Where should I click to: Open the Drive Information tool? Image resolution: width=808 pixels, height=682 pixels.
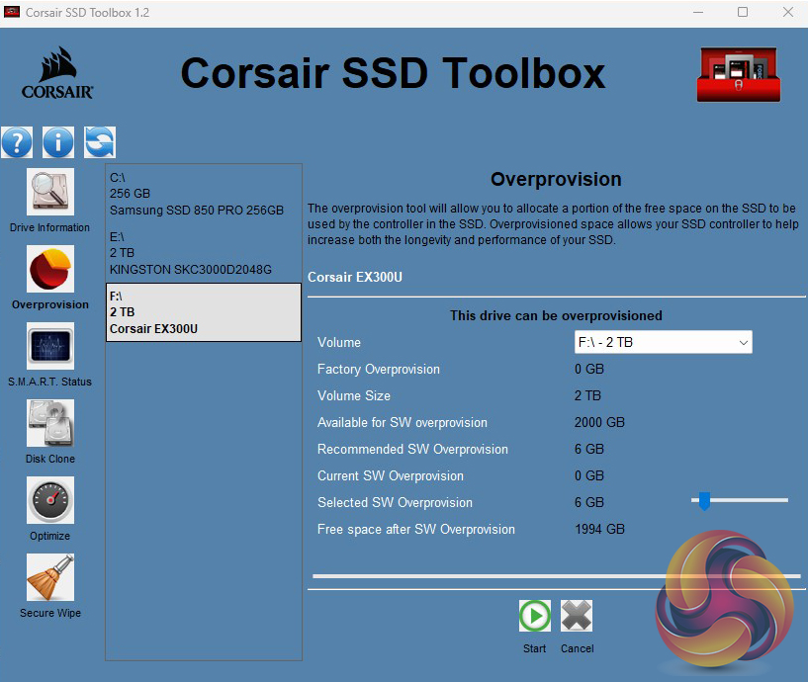[x=49, y=193]
